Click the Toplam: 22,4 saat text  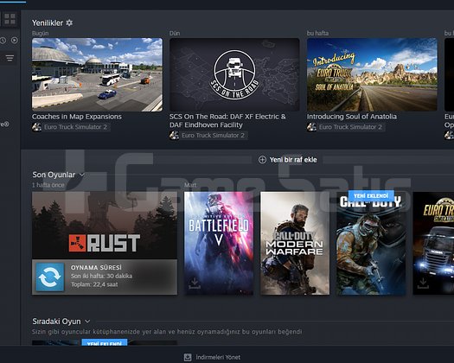tap(94, 284)
